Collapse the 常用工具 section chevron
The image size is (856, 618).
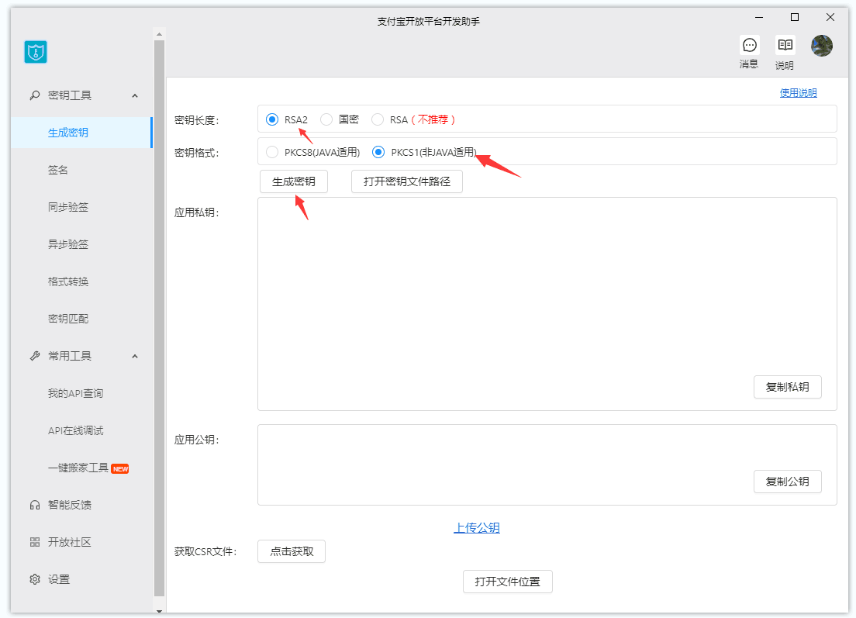click(135, 356)
